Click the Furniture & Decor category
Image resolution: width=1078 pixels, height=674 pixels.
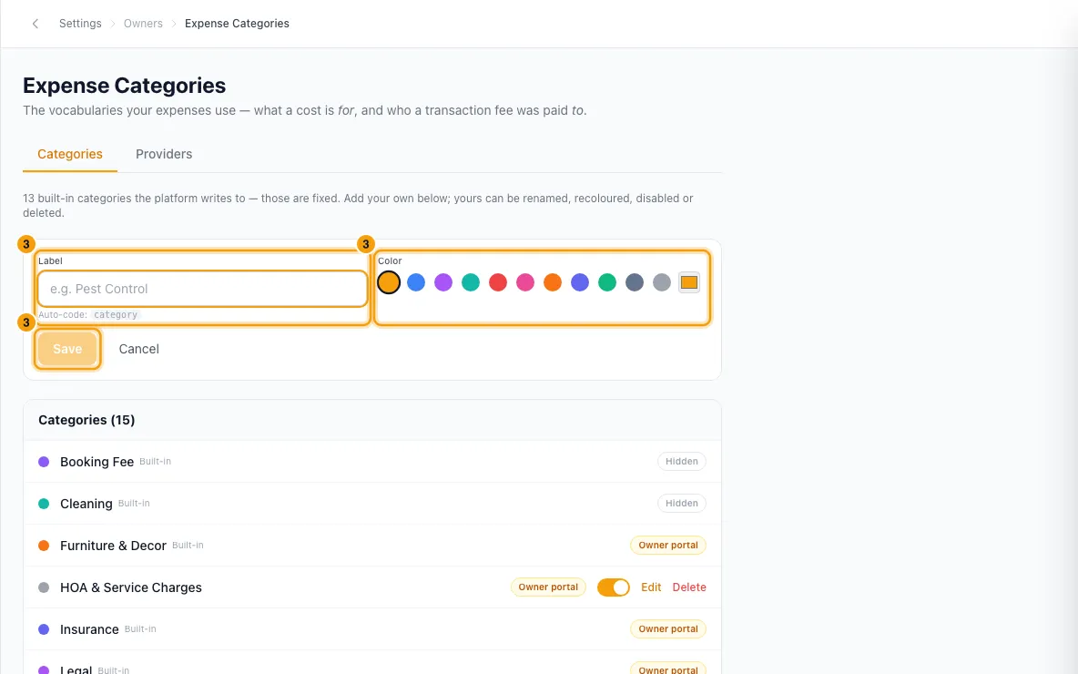[372, 546]
